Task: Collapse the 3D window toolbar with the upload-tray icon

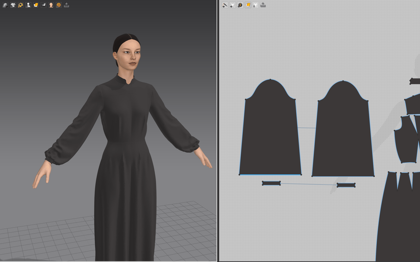Action: [66, 5]
